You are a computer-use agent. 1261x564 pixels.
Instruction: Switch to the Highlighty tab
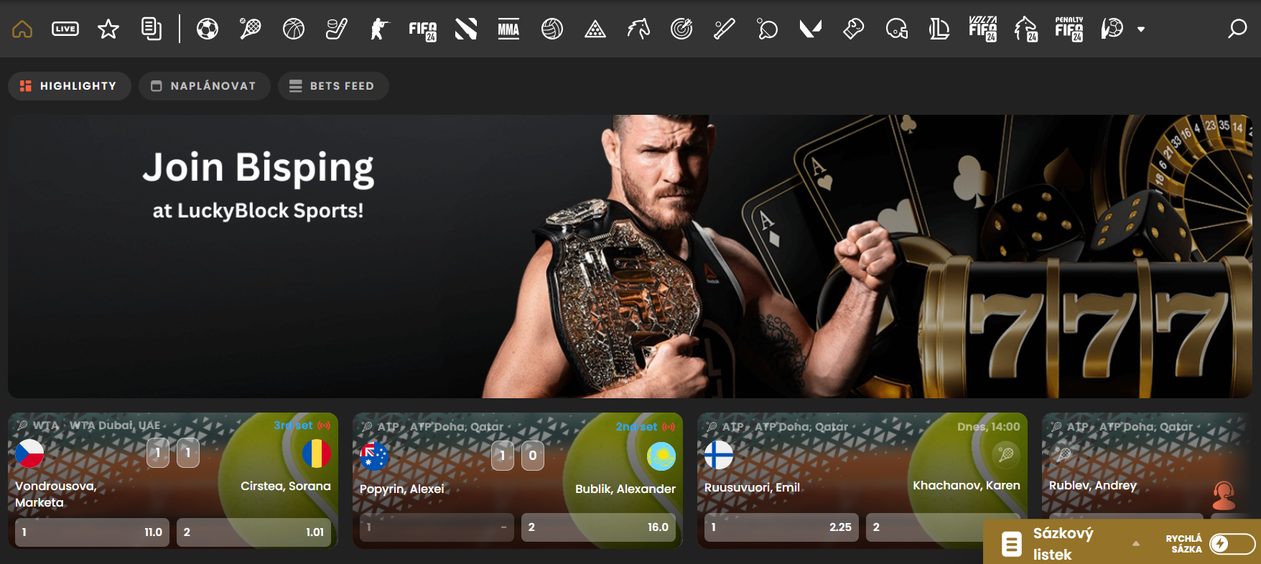70,86
